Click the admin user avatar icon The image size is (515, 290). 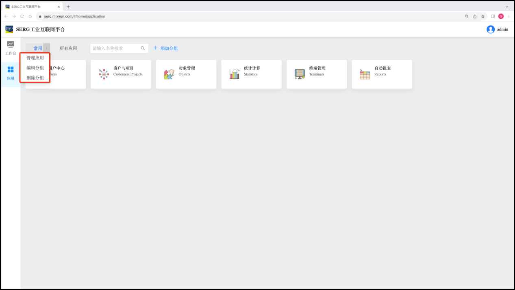(491, 29)
